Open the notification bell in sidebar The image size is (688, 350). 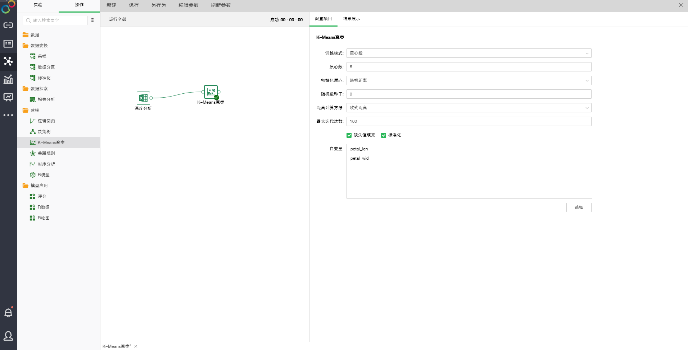8,313
